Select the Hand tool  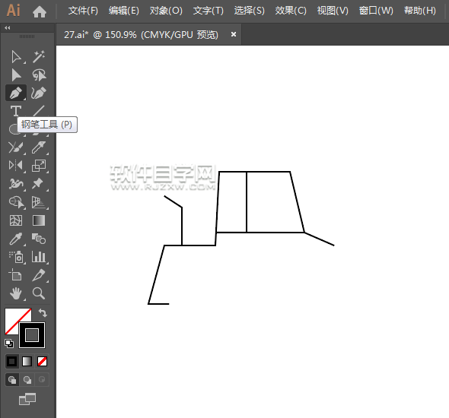pos(16,293)
